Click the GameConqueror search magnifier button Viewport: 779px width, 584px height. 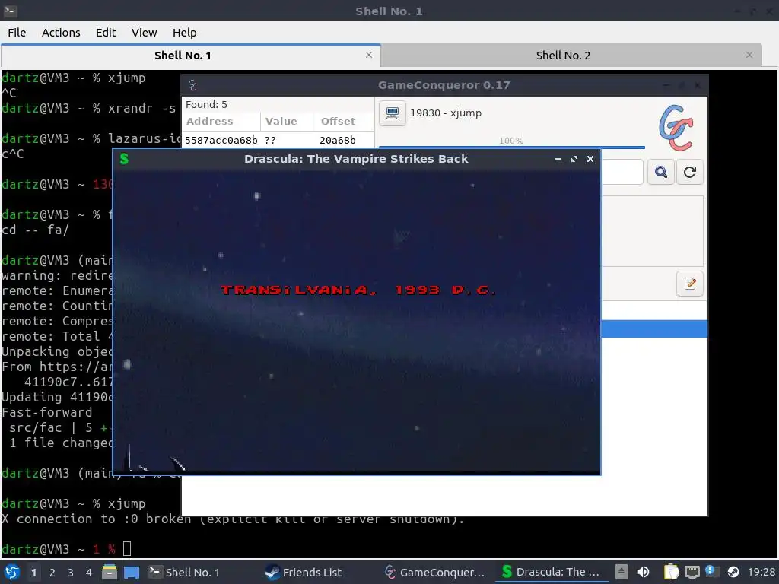(661, 172)
